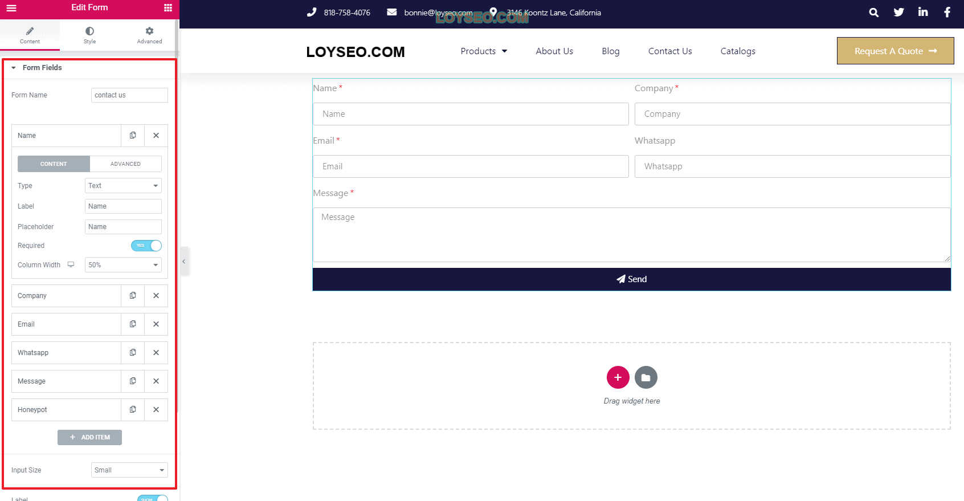Duplicate the Name form field

133,136
